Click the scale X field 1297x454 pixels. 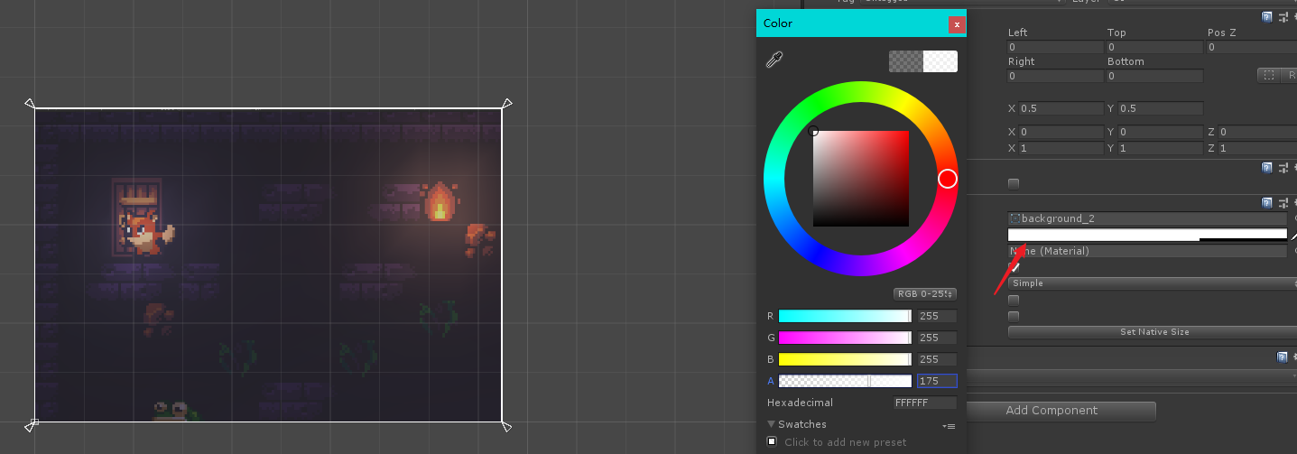coord(1061,148)
